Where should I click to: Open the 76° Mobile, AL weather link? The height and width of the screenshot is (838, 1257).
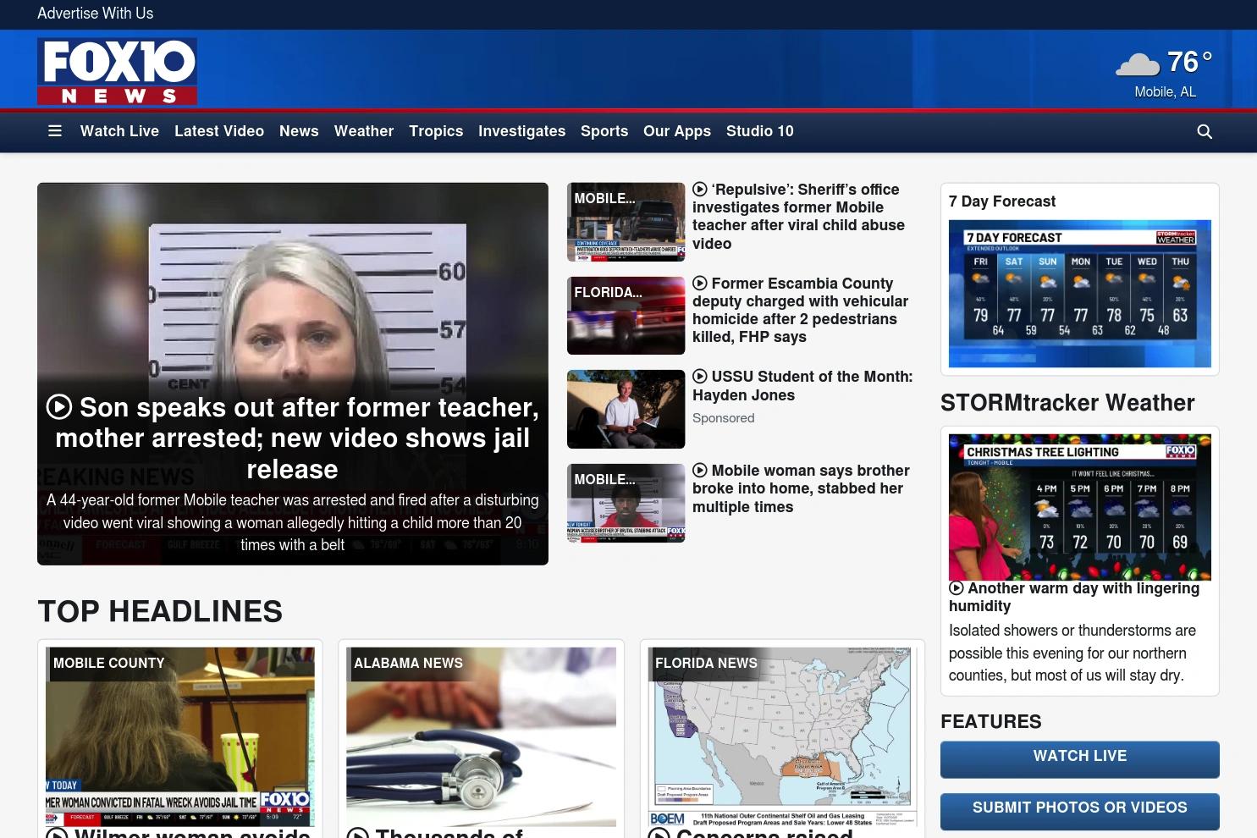pos(1165,73)
